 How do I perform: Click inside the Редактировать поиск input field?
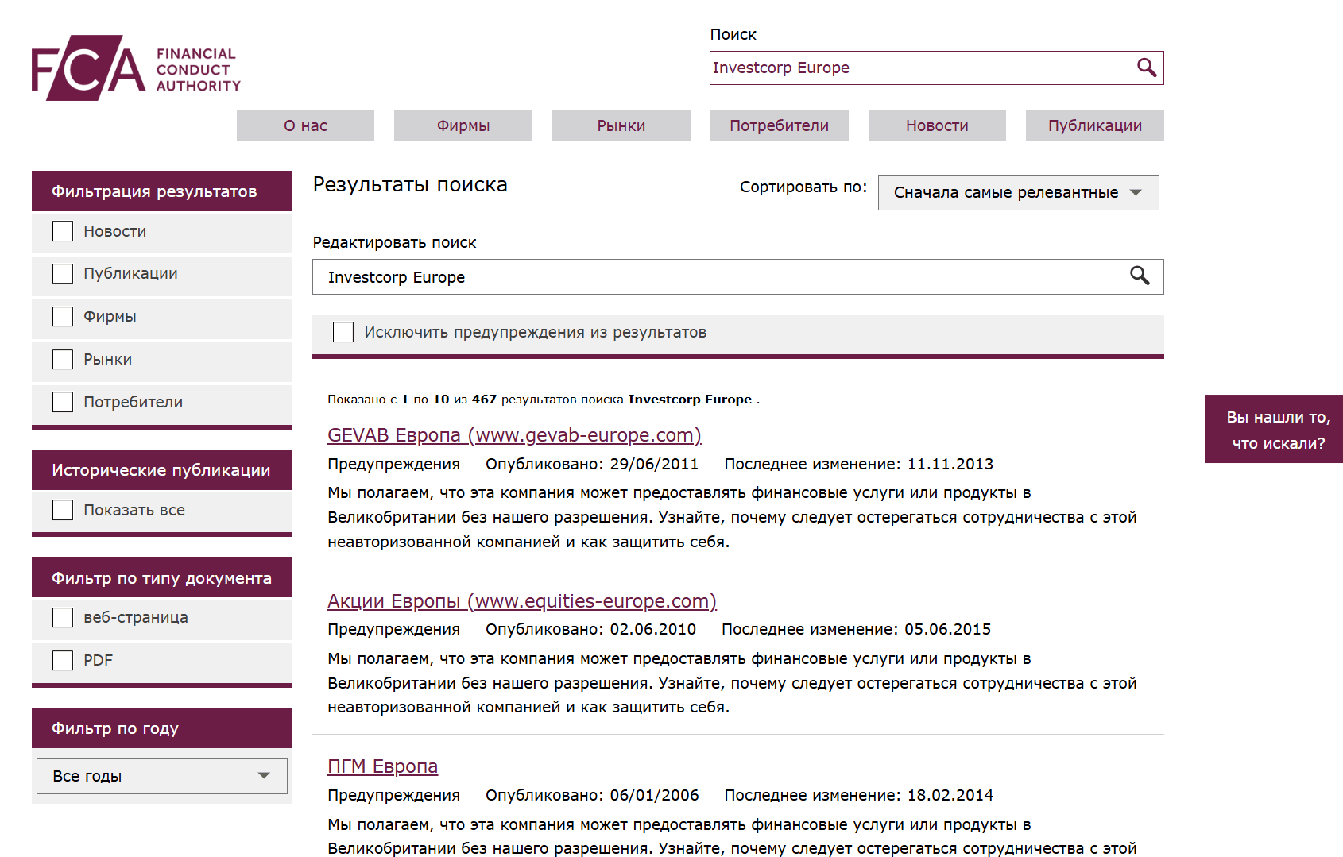pyautogui.click(x=636, y=276)
